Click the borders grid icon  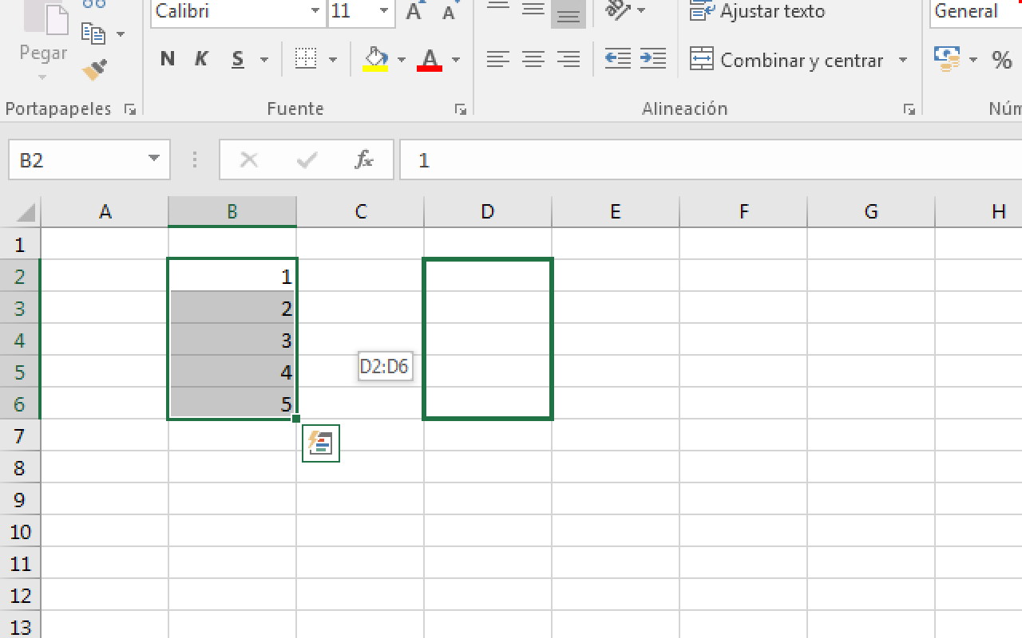304,58
